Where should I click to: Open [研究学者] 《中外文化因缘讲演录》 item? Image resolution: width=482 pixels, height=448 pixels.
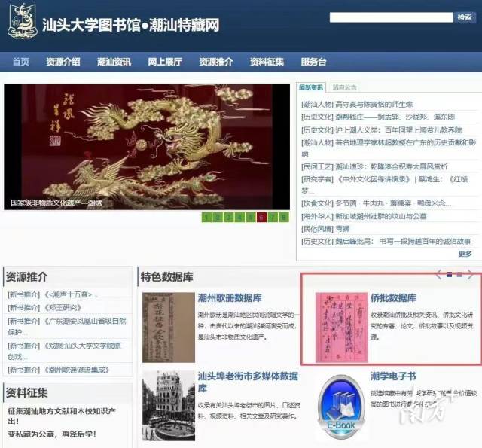coord(385,184)
